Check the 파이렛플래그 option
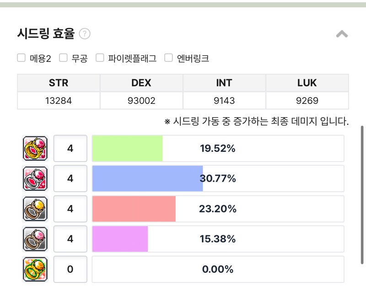The image size is (366, 292). point(100,58)
